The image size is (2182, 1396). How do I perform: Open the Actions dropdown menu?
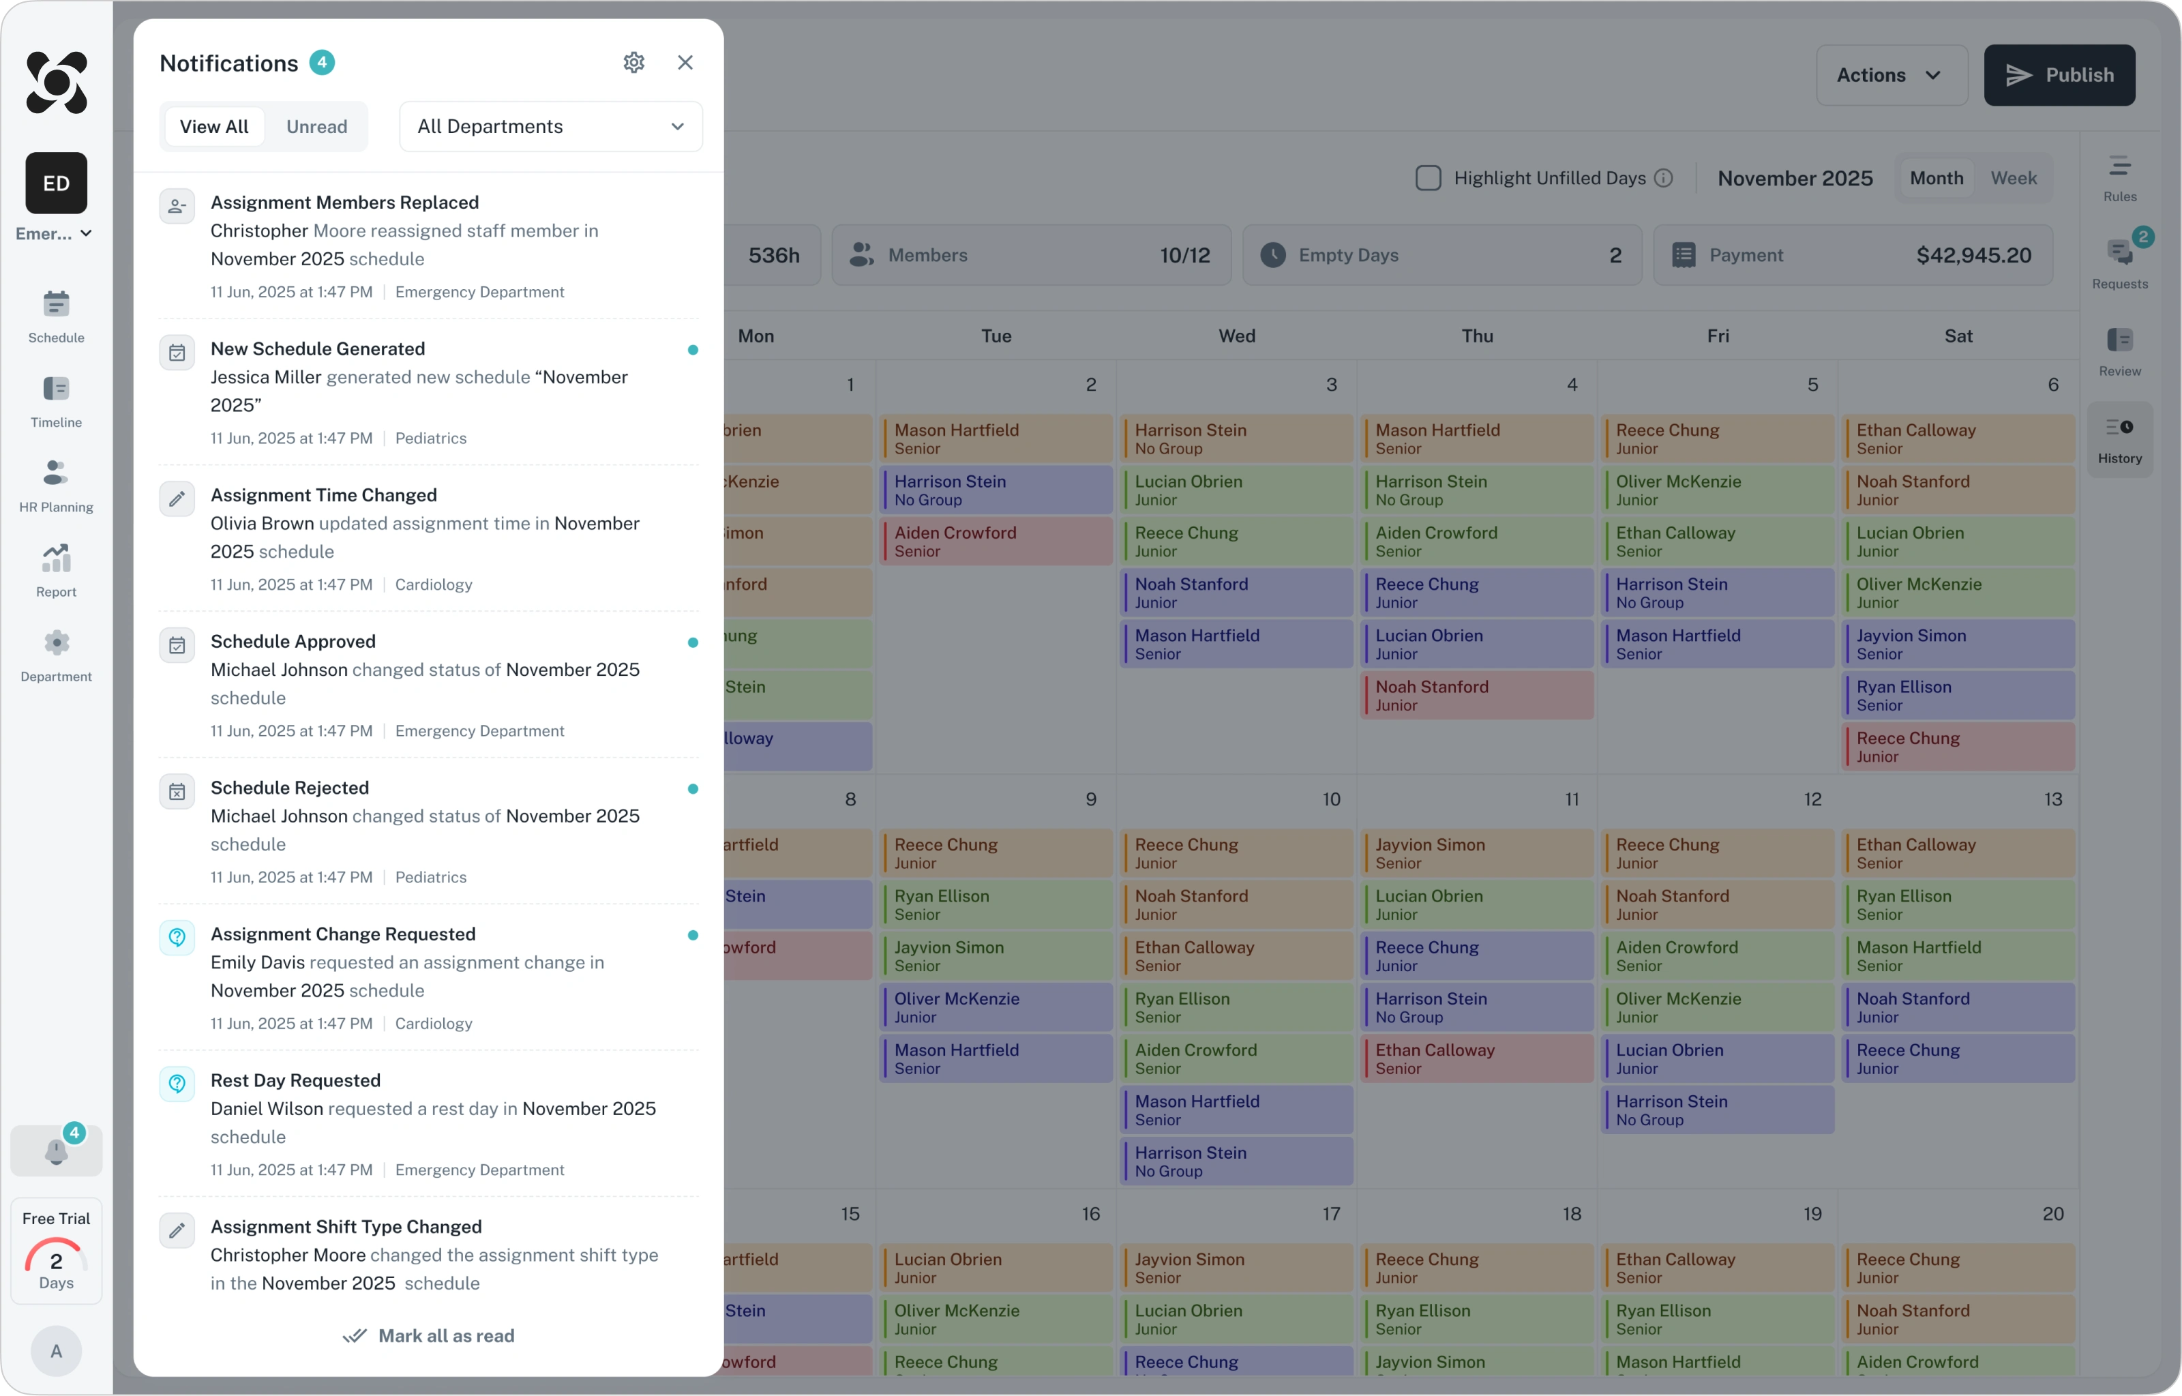pos(1890,75)
